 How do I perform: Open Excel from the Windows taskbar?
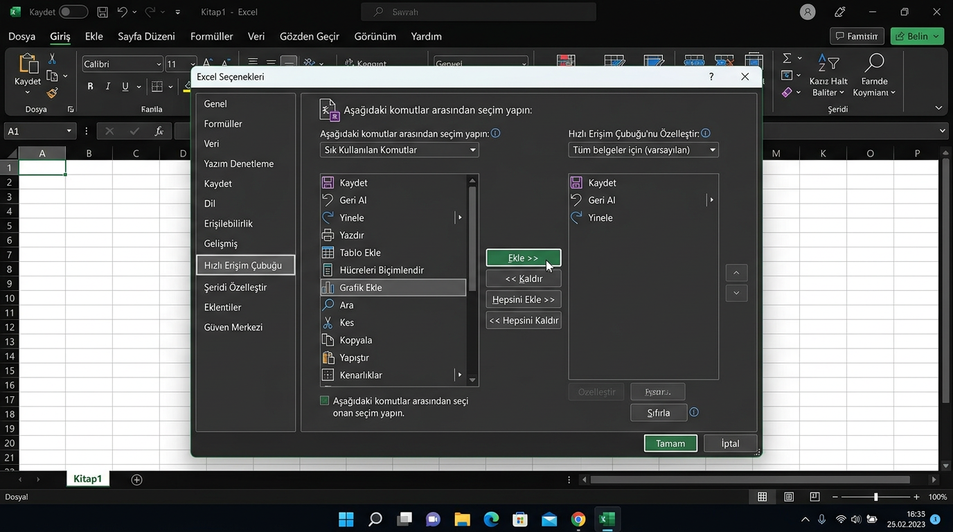pyautogui.click(x=607, y=520)
